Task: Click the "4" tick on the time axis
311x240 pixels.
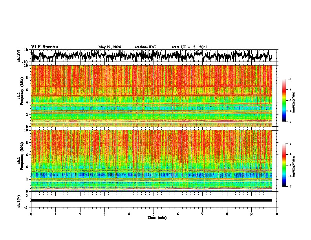Action: point(129,214)
